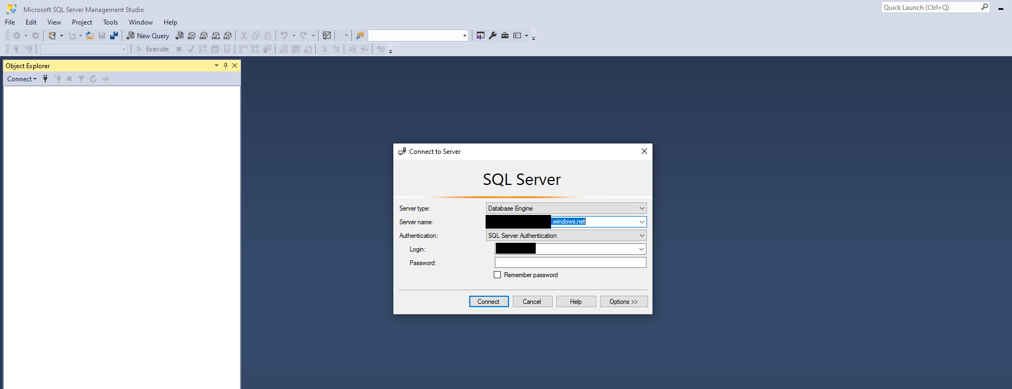Open the Properties wrench icon
1012x389 pixels.
pyautogui.click(x=493, y=35)
